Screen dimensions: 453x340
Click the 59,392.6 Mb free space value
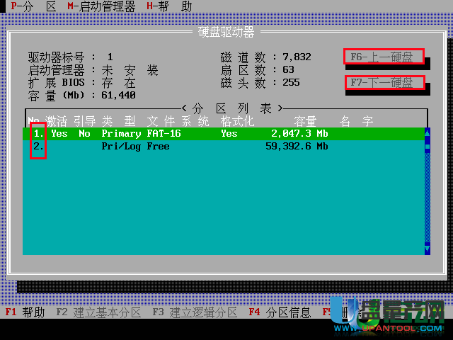click(297, 147)
